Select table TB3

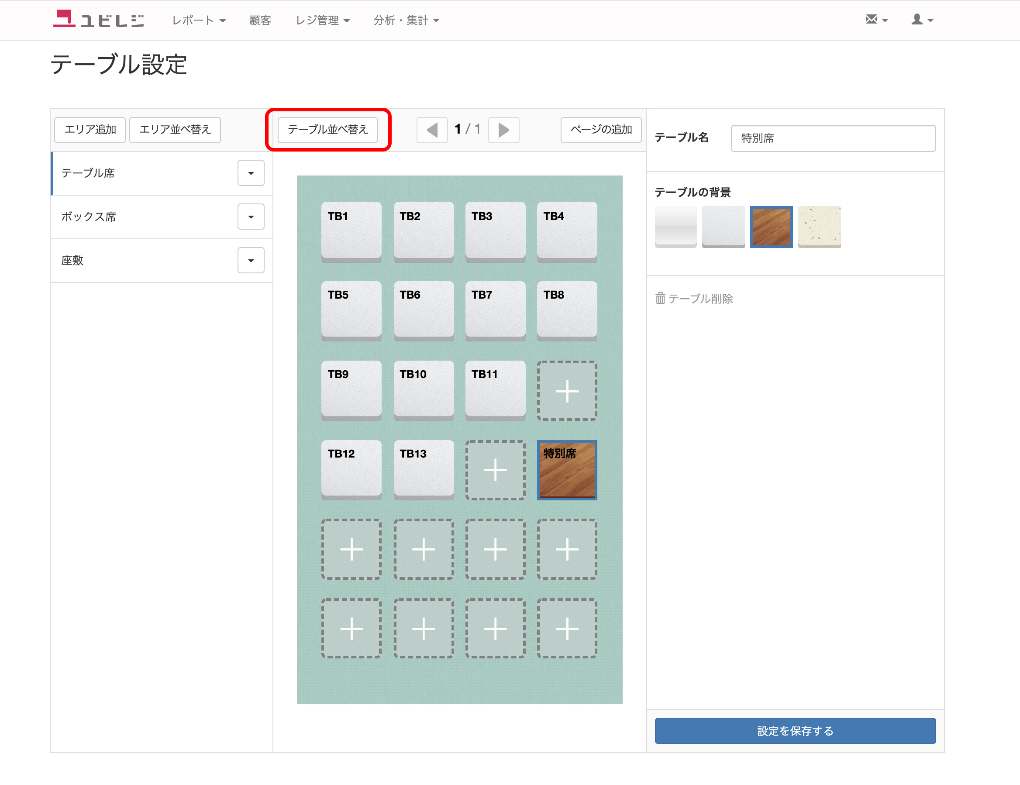coord(495,232)
